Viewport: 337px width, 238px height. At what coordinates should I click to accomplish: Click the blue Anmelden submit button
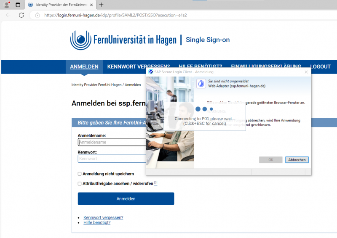click(126, 199)
